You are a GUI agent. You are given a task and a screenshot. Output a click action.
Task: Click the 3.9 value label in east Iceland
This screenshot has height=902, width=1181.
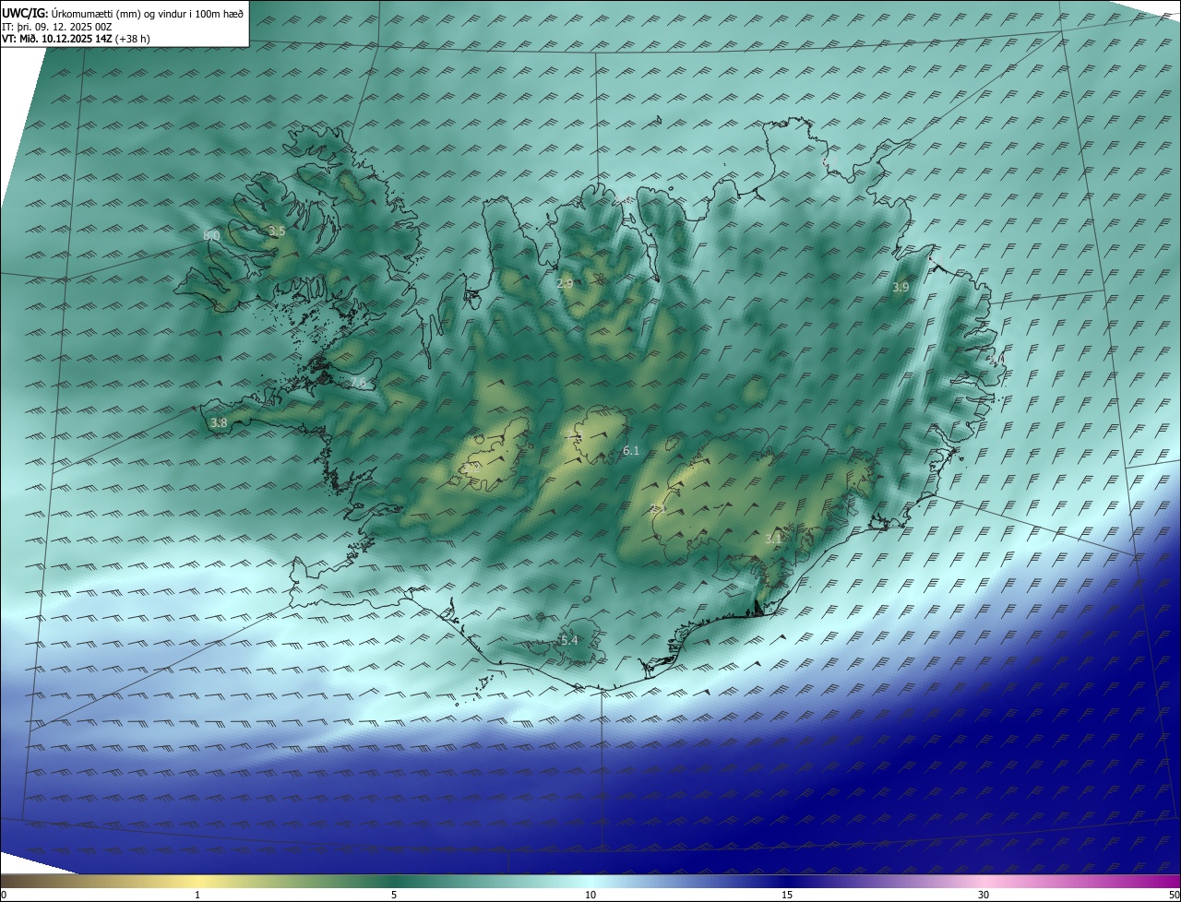901,288
